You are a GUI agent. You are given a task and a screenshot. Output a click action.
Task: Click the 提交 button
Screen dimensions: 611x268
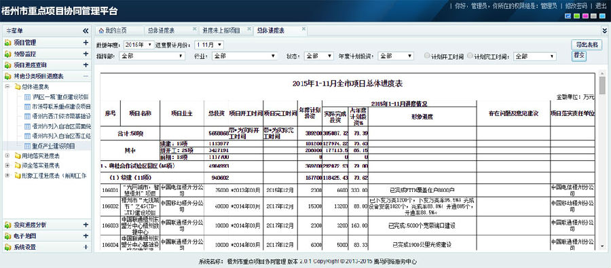578,56
